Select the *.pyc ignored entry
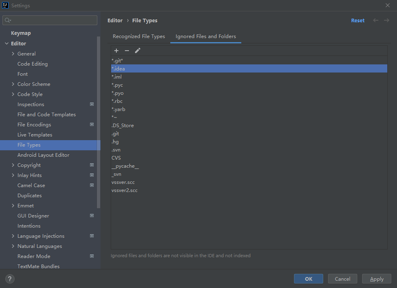397x288 pixels. tap(118, 85)
